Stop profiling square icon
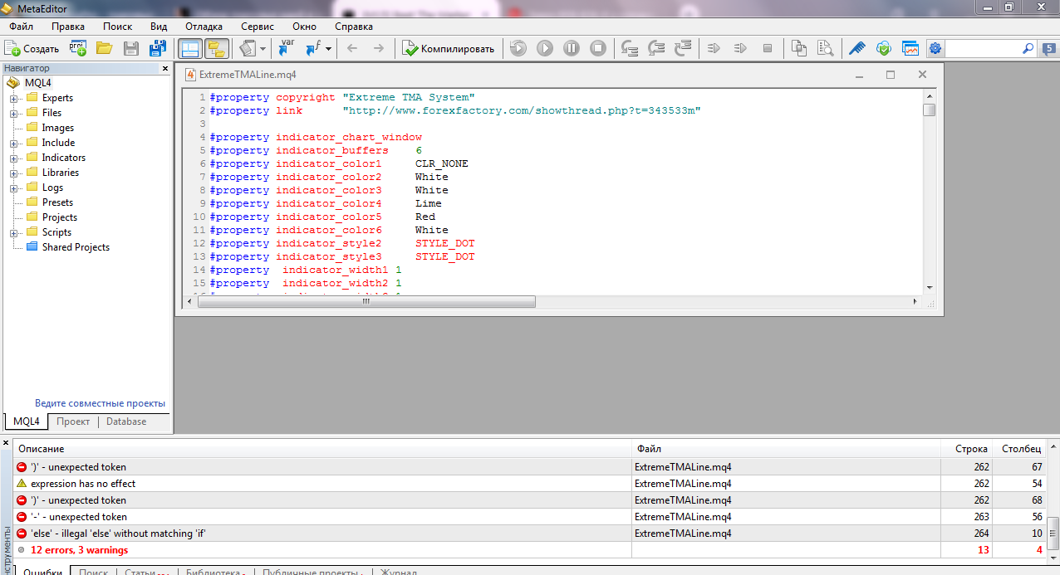1060x575 pixels. 767,48
